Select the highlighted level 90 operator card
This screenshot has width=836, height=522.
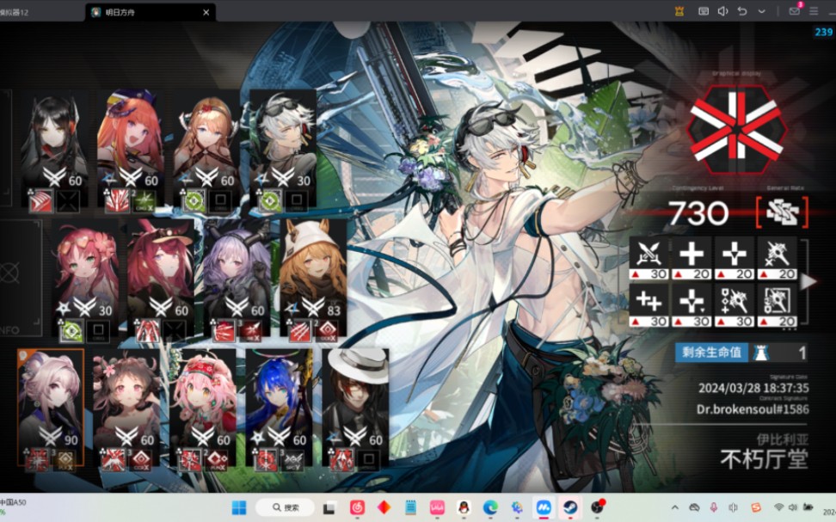tap(51, 409)
